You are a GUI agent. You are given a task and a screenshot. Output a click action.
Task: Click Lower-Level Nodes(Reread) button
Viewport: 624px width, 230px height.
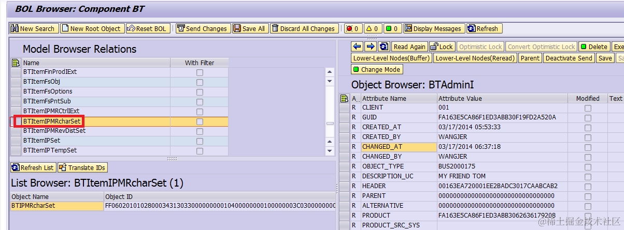point(475,58)
